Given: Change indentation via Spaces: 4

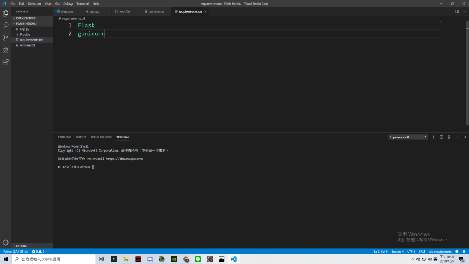Looking at the screenshot, I should tap(397, 252).
